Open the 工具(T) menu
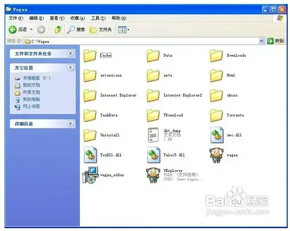Screen dimensions: 290x231 [98, 18]
